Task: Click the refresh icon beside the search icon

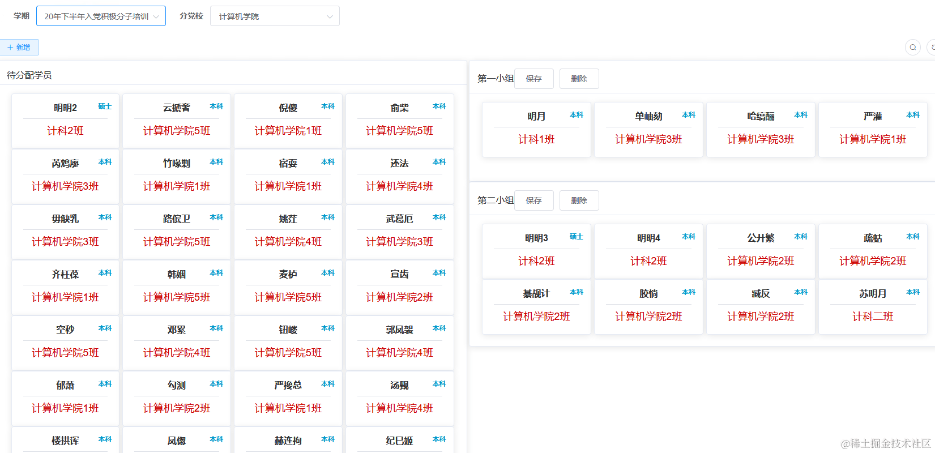Action: pos(932,47)
